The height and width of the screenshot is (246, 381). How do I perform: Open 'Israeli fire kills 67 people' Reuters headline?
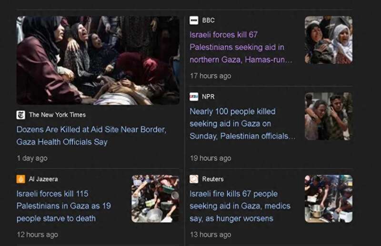tap(240, 206)
